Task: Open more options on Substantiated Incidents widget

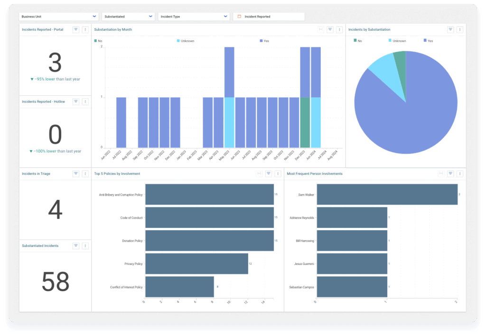Action: [x=85, y=246]
